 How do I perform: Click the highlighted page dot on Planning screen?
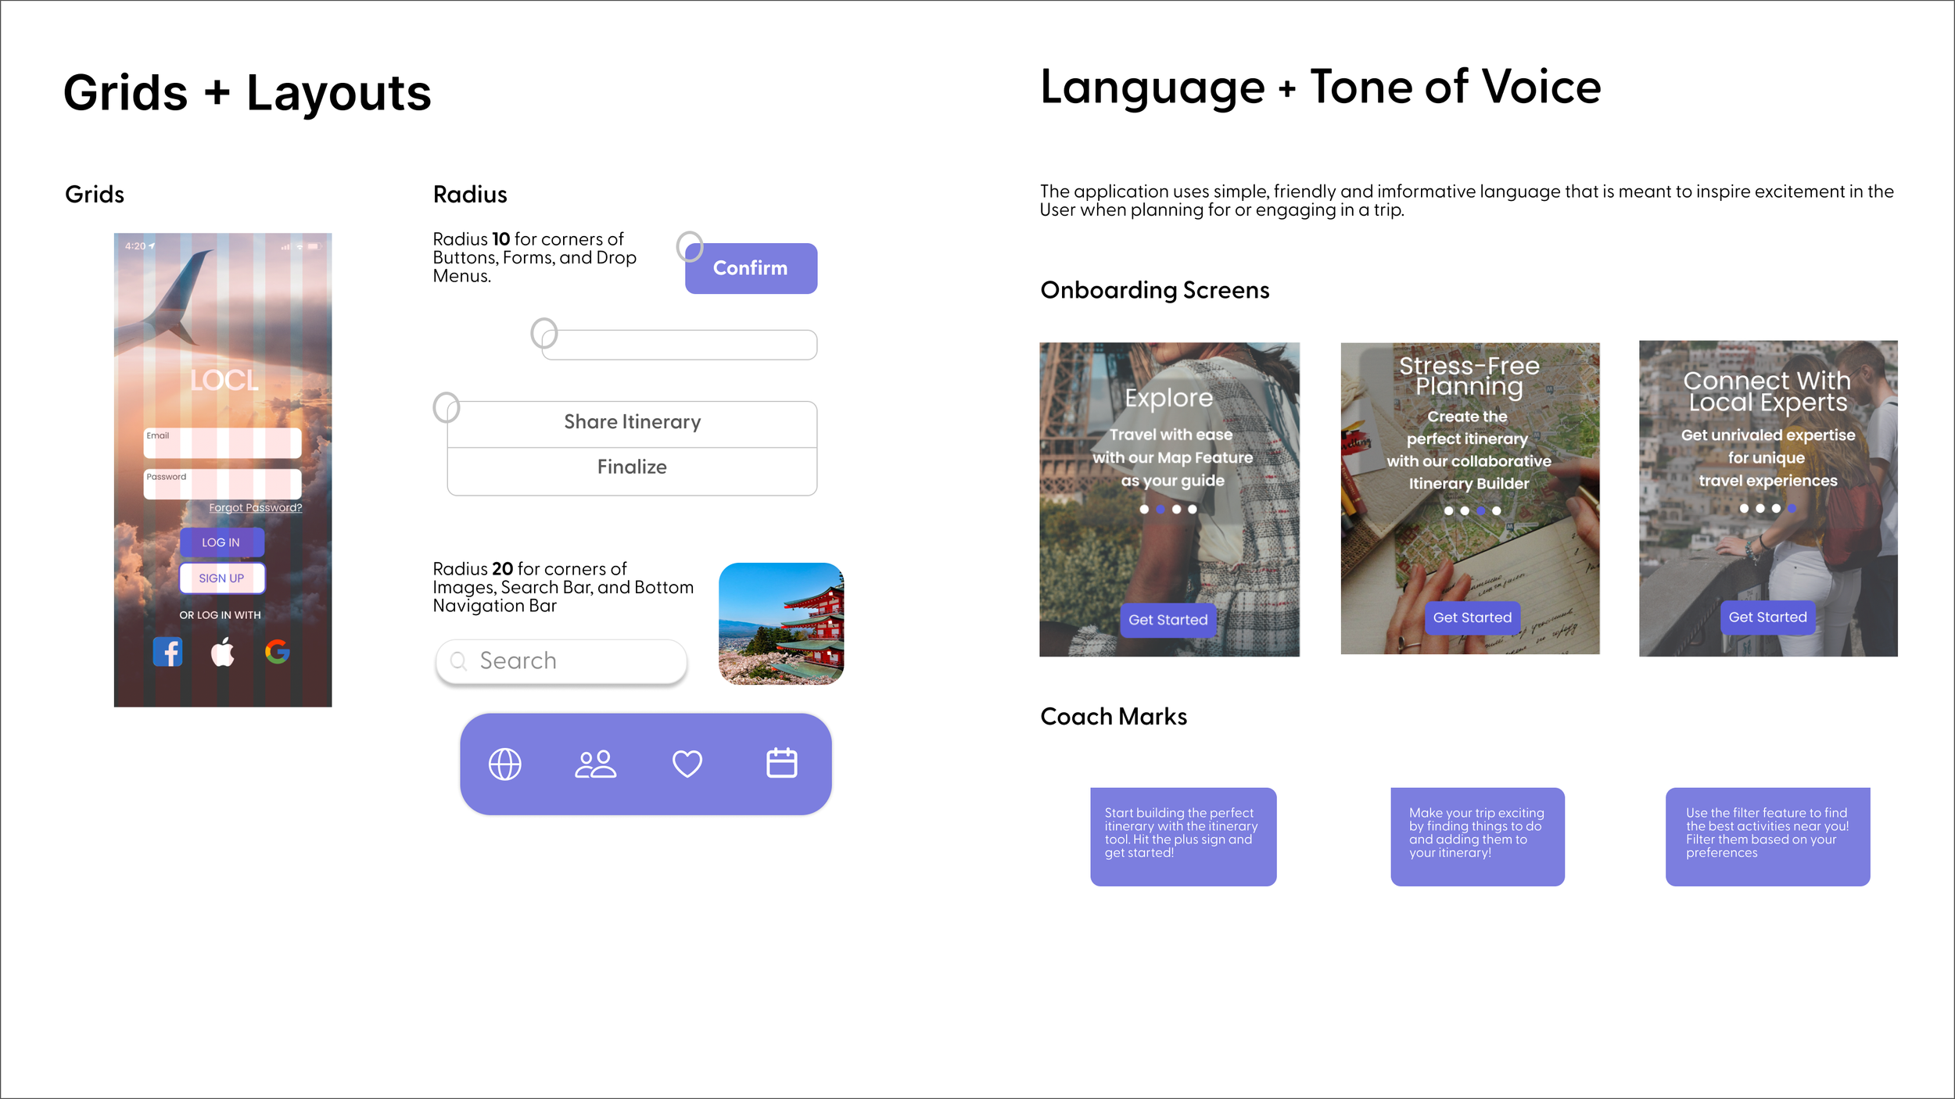click(x=1480, y=510)
